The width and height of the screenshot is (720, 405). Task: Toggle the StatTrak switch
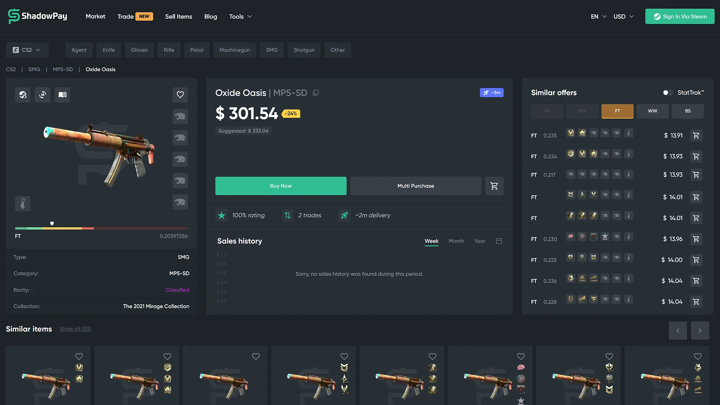coord(667,93)
